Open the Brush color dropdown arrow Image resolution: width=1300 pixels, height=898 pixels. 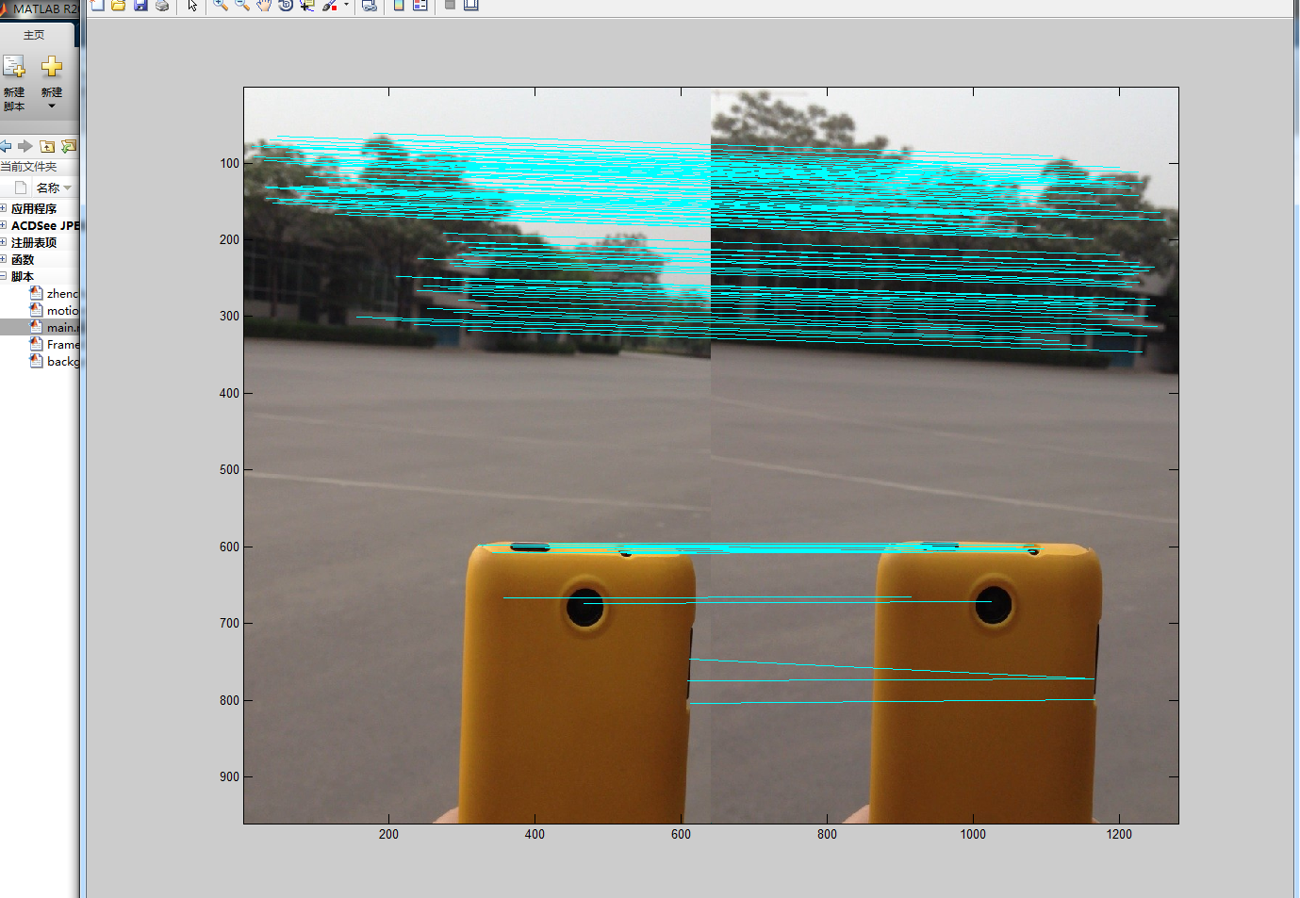coord(346,5)
